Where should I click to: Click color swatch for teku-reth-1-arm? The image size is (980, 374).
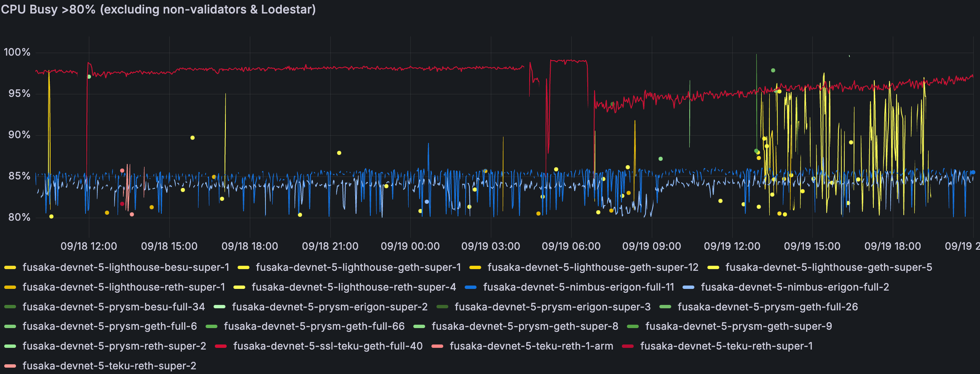pyautogui.click(x=437, y=346)
